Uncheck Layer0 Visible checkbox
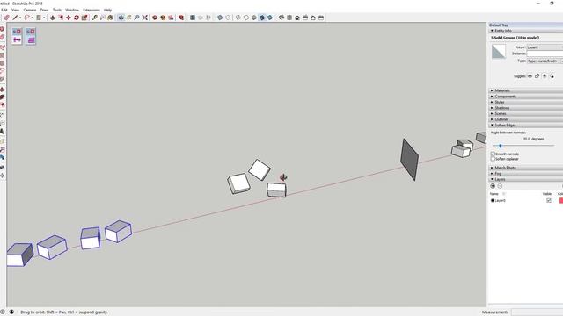 coord(549,201)
